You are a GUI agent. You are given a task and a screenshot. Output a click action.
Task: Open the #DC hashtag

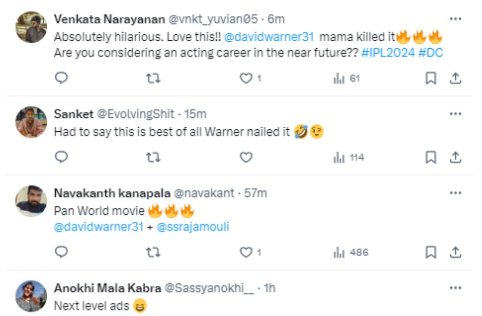pos(431,53)
